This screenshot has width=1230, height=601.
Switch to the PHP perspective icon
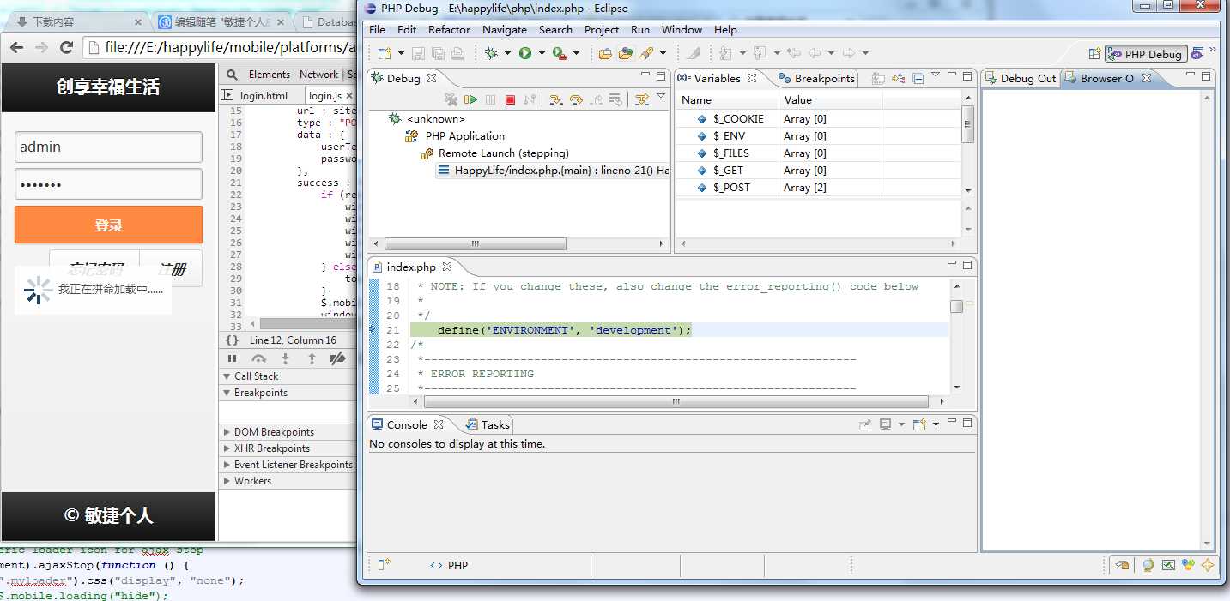click(1197, 54)
